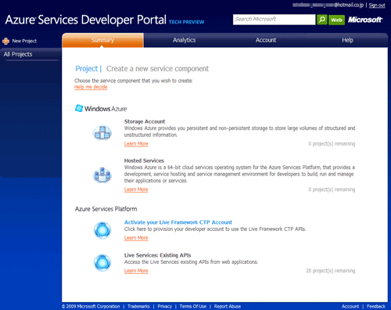
Task: Click the Hosted Services cloud icon
Action: point(102,175)
